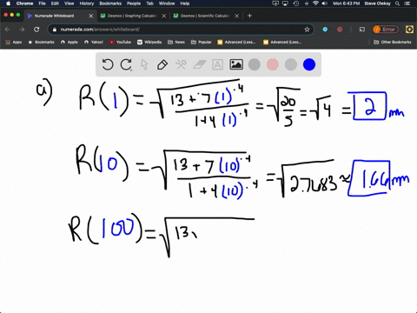Open Apps bookmark shortcut
Viewport: 417px width, 313px height.
click(x=14, y=42)
